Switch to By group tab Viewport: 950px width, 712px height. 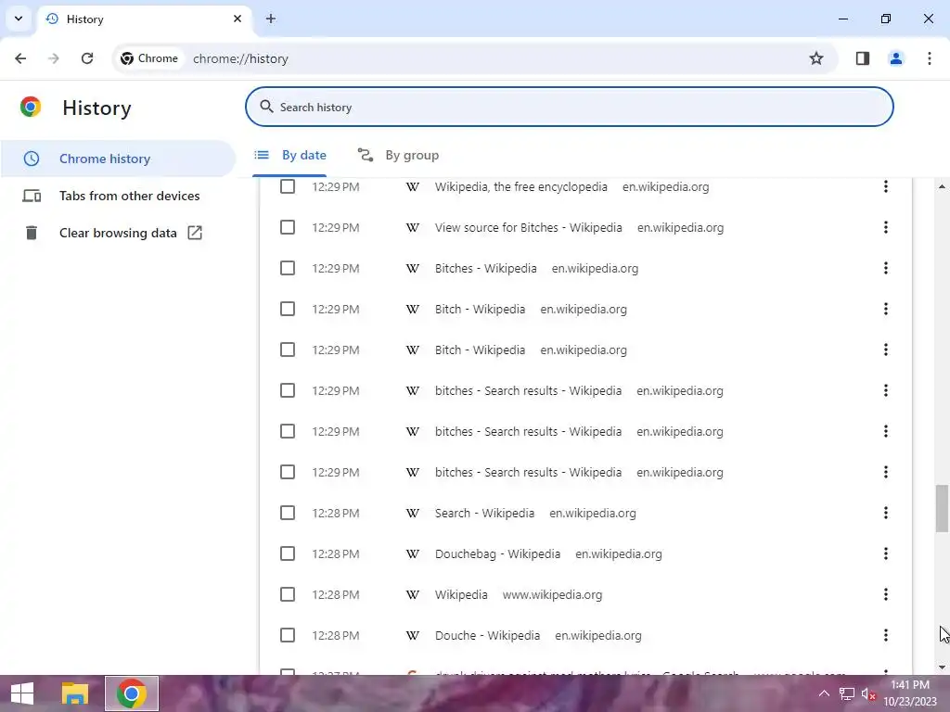pos(398,155)
